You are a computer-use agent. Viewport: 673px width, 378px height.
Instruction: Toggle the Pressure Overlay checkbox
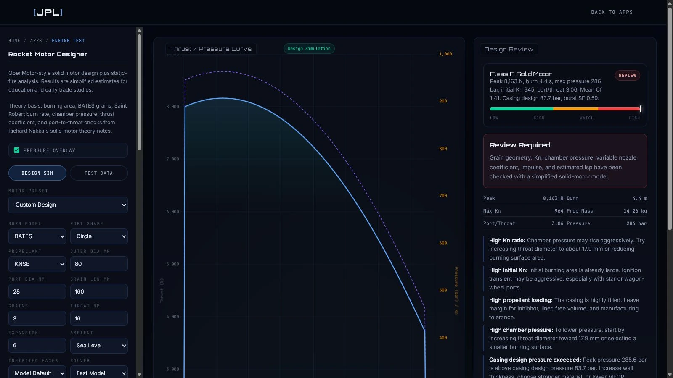pos(17,150)
